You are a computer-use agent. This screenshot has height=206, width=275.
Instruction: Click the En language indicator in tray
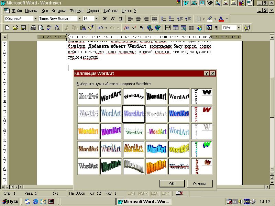pyautogui.click(x=235, y=202)
